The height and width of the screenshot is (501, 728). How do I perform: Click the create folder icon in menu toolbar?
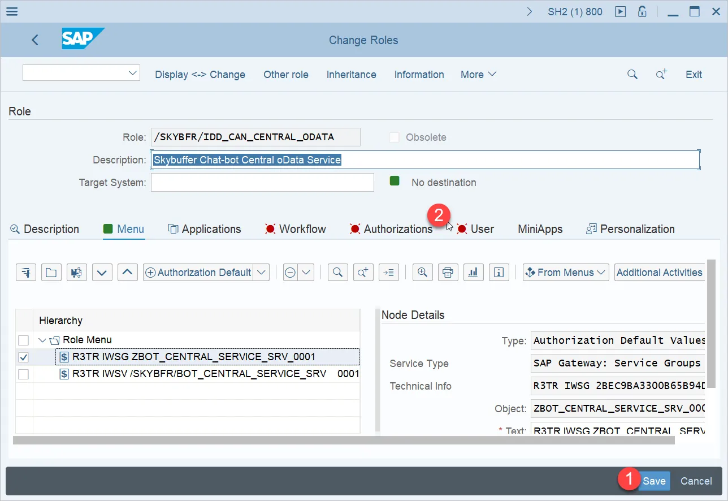[x=51, y=272]
